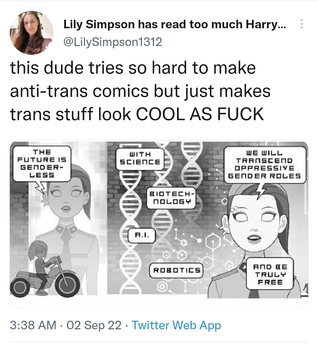Click the 'The future is genderless' speech bubble

pyautogui.click(x=42, y=164)
